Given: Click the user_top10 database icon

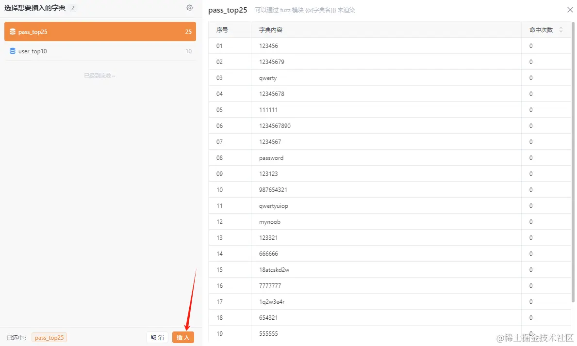Looking at the screenshot, I should point(13,51).
